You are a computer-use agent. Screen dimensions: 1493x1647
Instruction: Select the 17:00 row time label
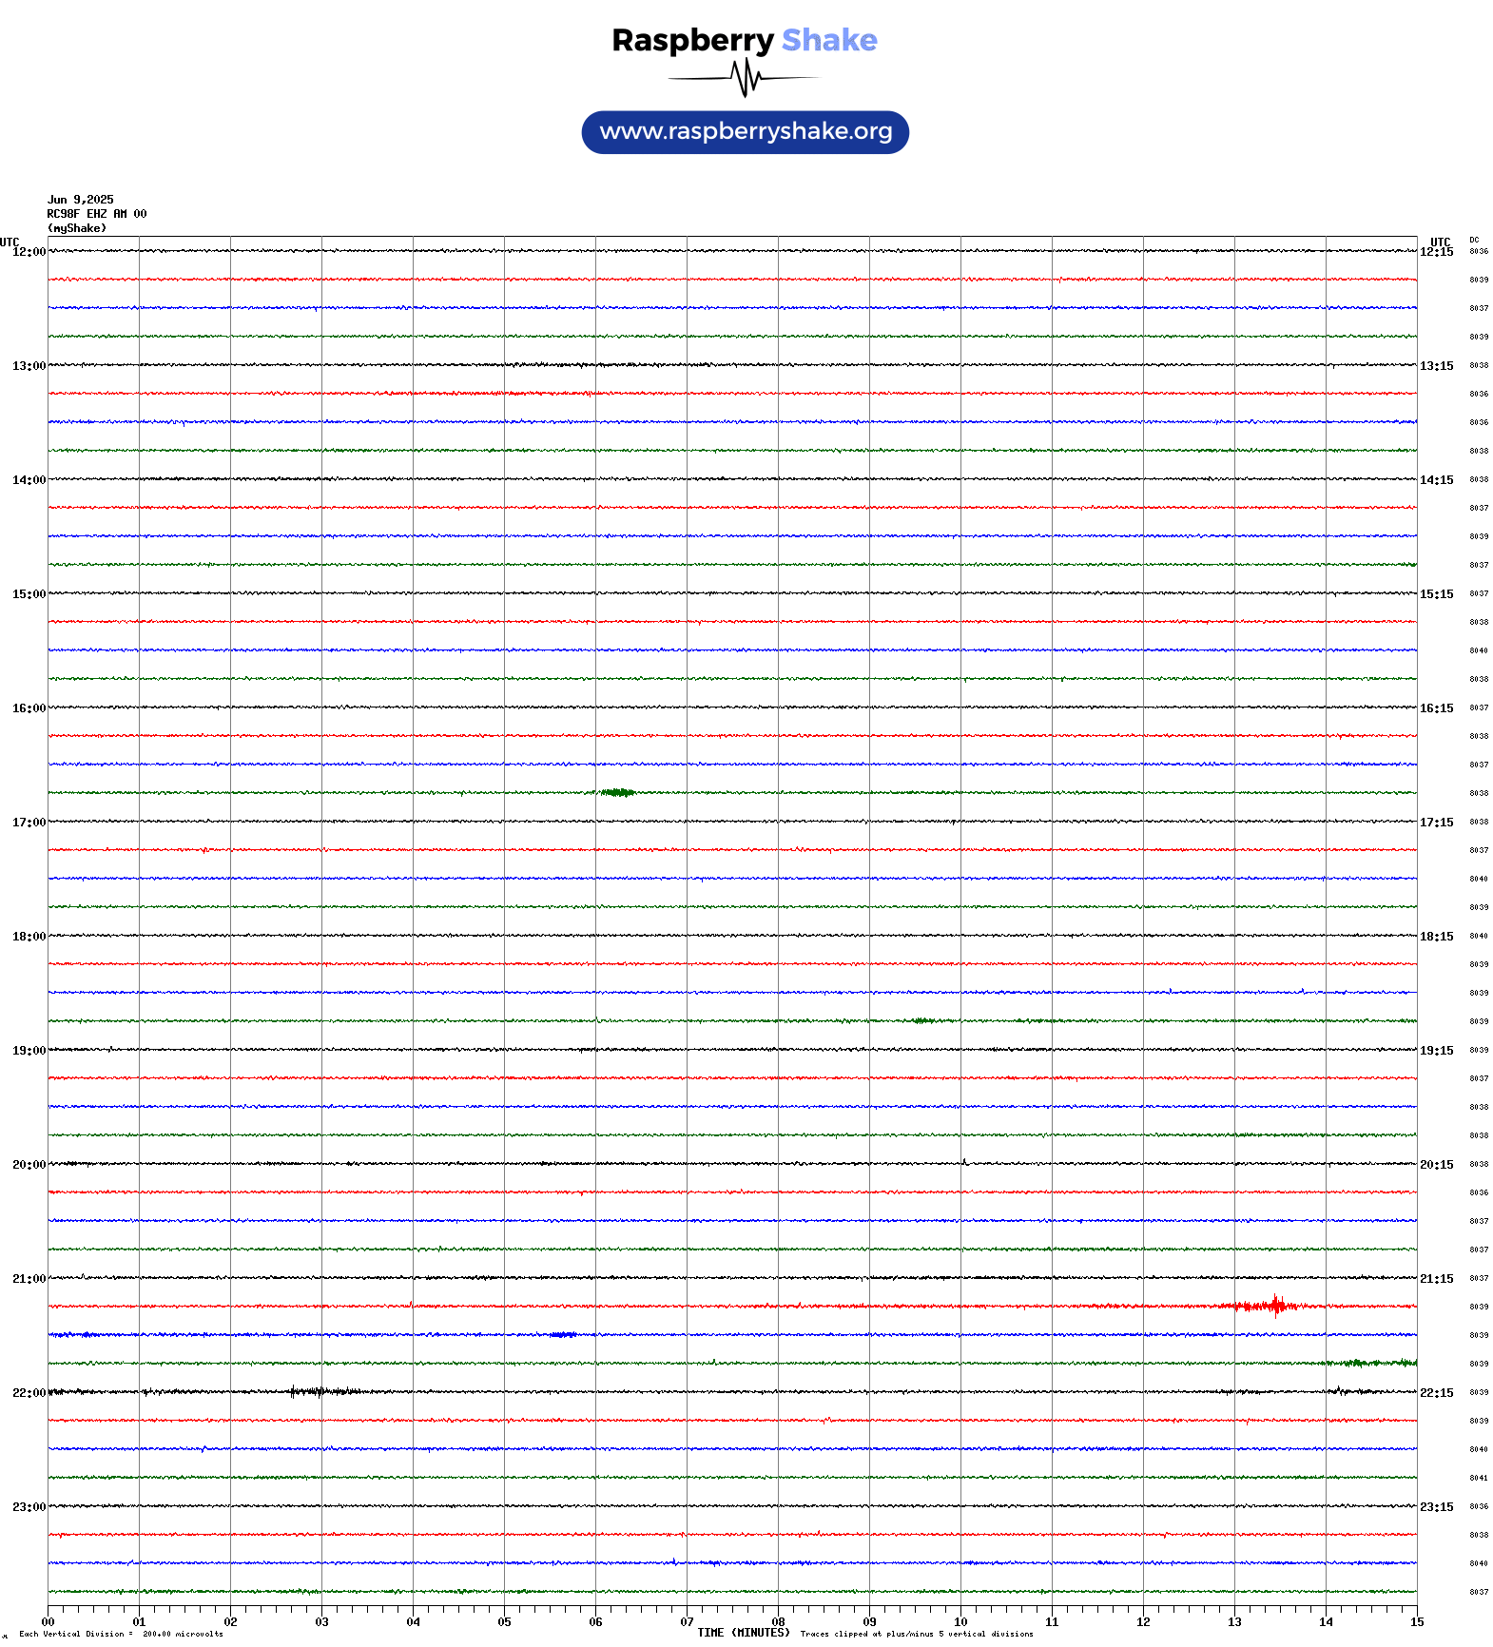click(x=29, y=823)
